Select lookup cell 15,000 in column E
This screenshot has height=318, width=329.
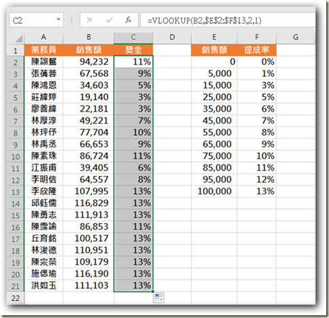(214, 86)
